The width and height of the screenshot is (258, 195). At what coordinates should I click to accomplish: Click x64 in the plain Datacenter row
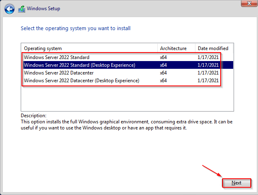click(x=163, y=73)
